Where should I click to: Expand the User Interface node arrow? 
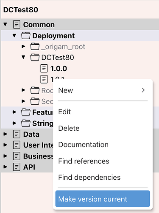[5, 145]
